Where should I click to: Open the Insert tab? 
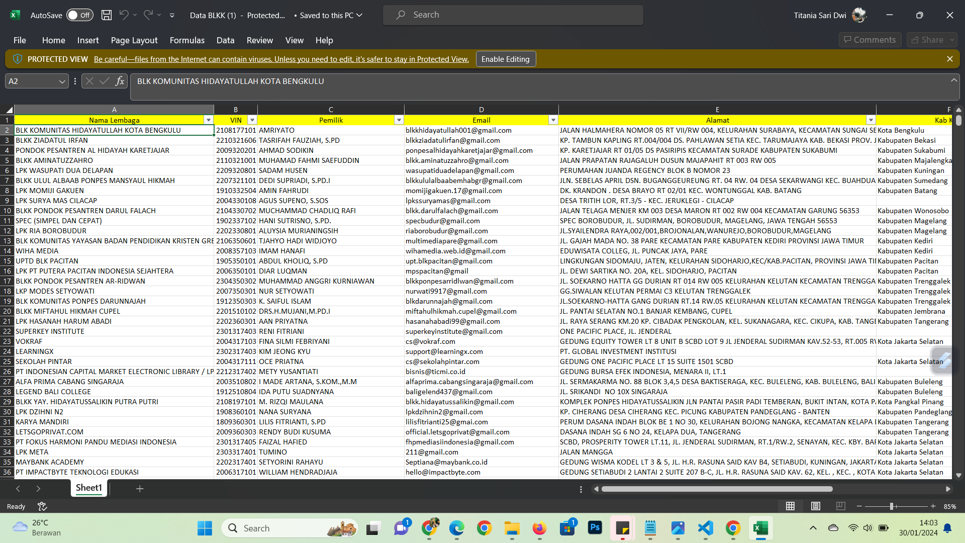(88, 40)
